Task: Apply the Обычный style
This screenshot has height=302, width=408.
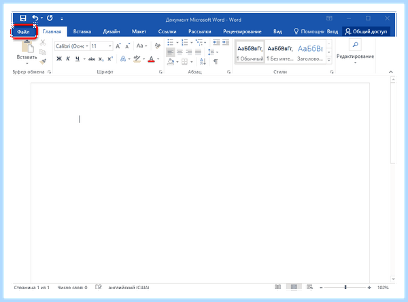Action: tap(250, 52)
